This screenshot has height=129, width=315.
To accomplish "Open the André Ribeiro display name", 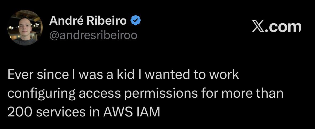I will tap(88, 21).
